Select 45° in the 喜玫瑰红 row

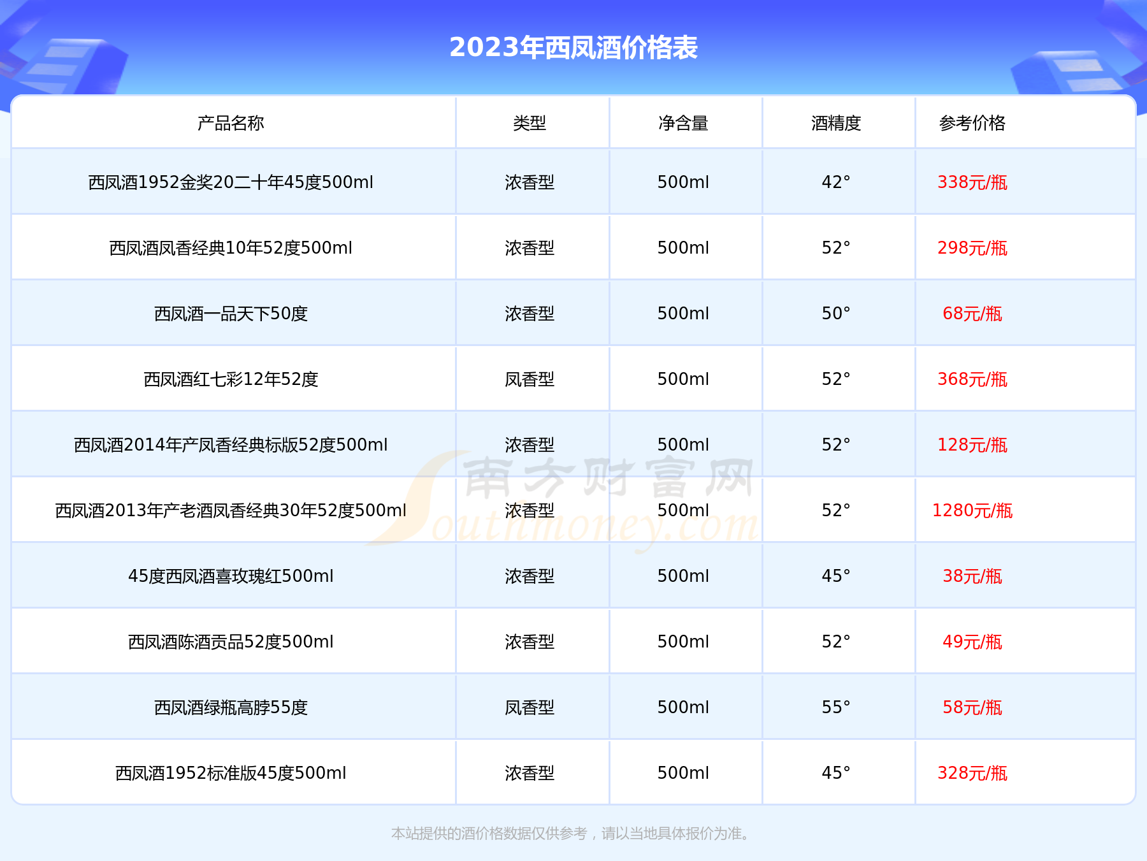[836, 576]
